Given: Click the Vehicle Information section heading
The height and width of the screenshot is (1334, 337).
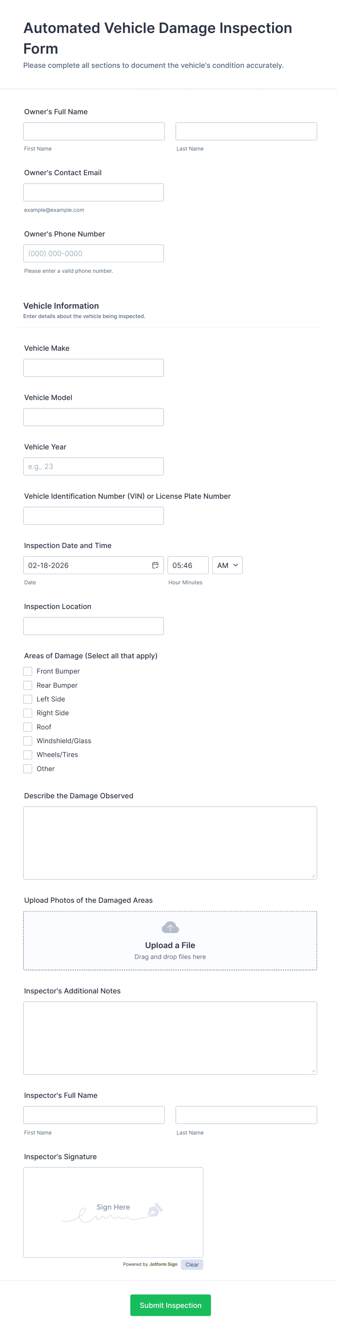Looking at the screenshot, I should (61, 305).
